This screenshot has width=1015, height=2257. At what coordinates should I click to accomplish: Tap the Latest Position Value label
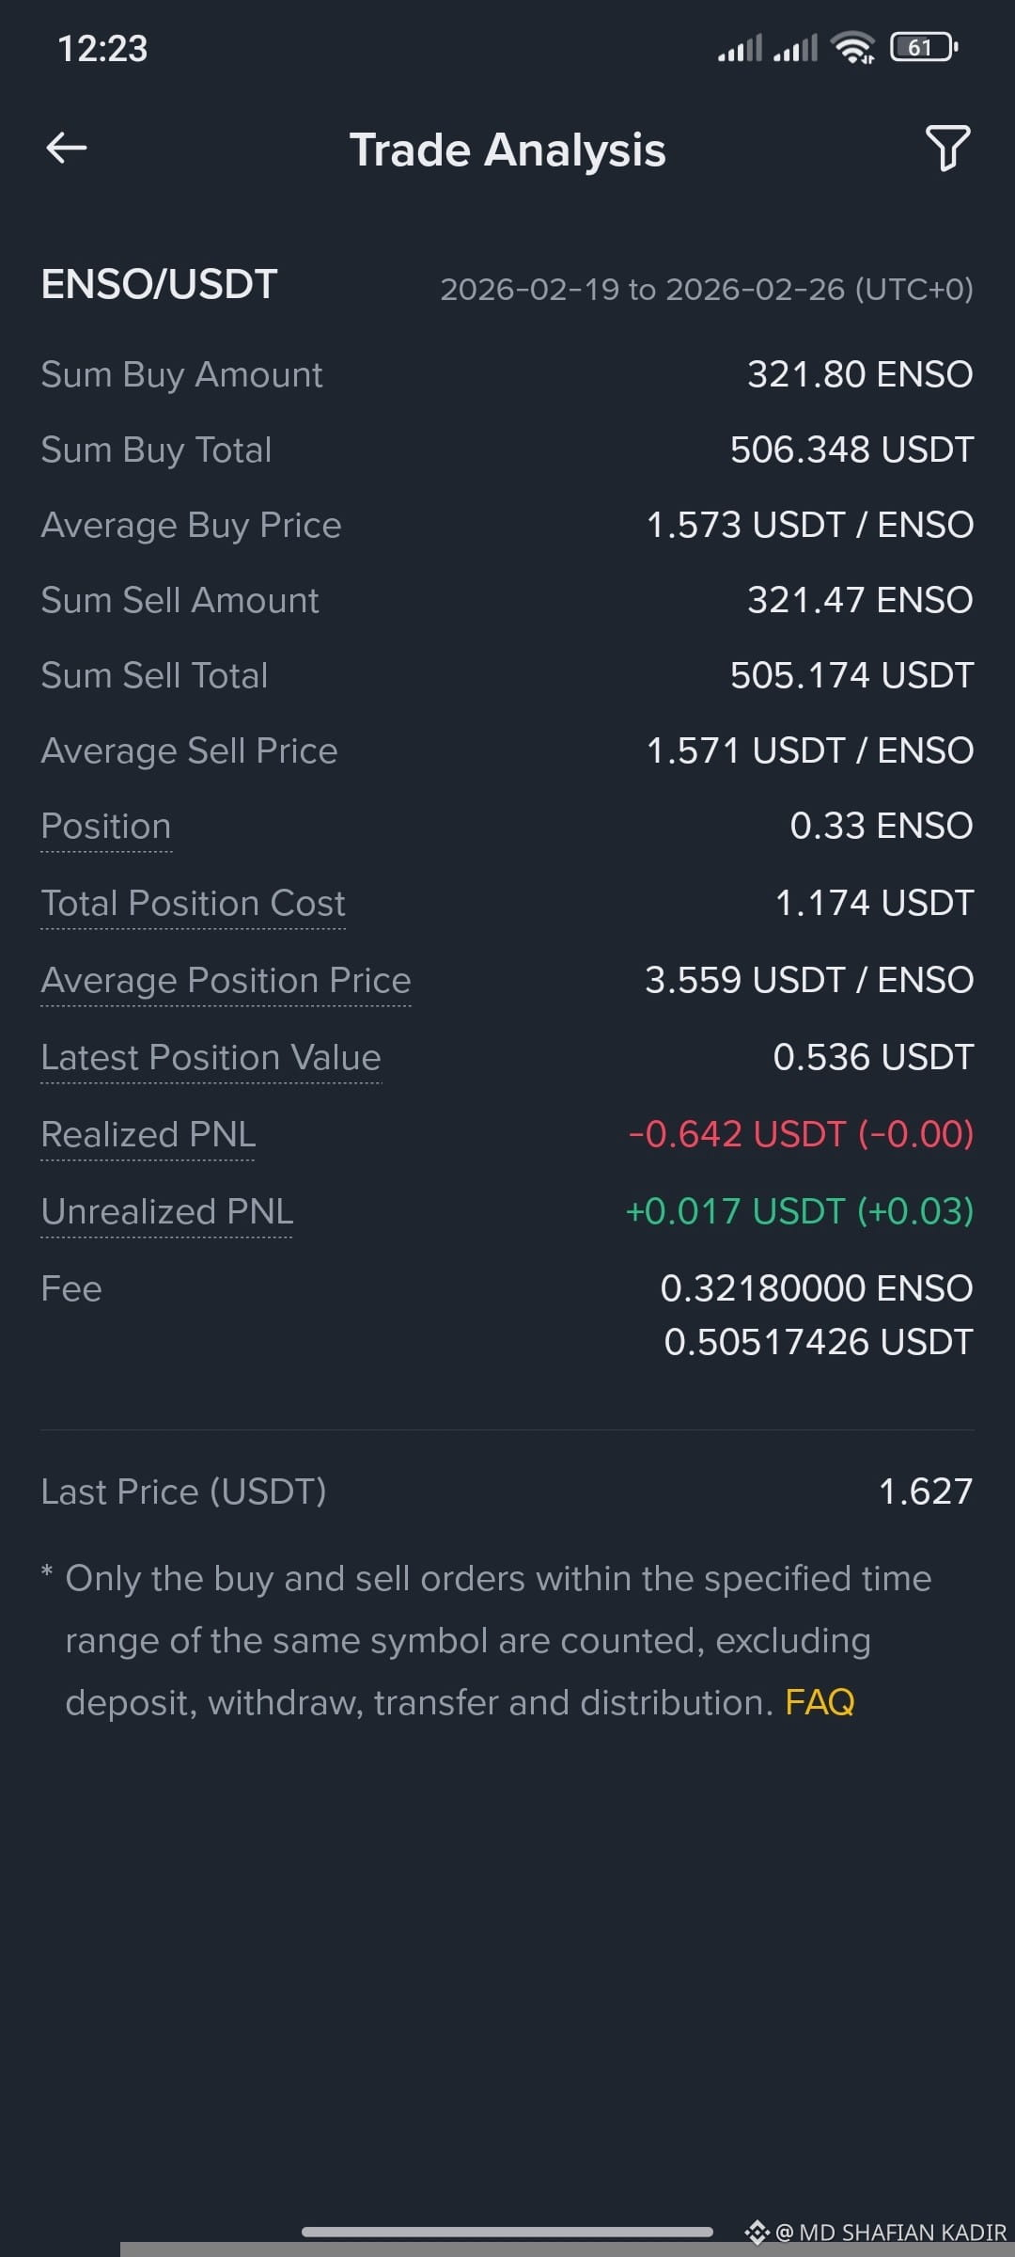211,1057
